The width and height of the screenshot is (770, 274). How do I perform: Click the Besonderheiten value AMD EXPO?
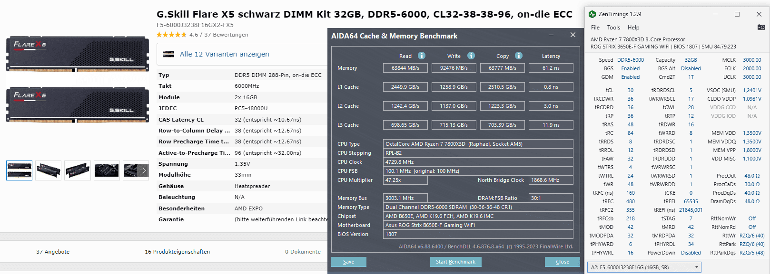[x=248, y=208]
